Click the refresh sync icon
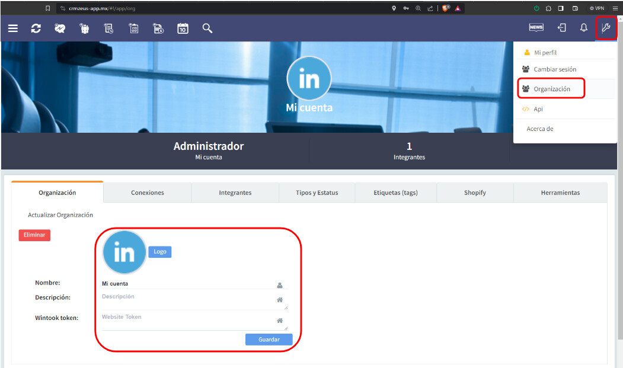Screen dimensions: 623x368 pos(36,28)
